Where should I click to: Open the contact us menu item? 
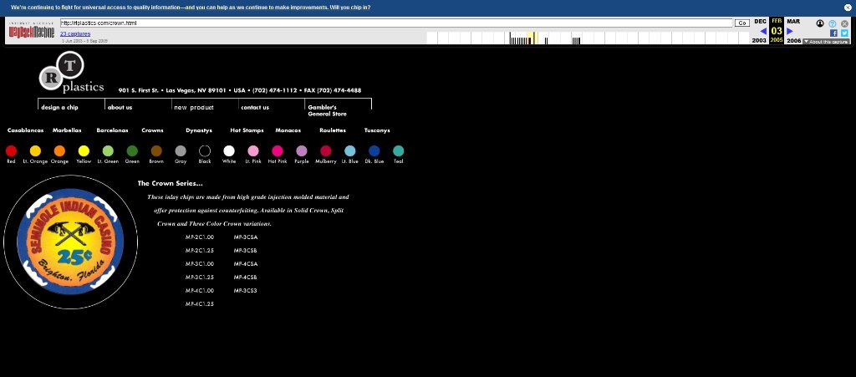click(255, 108)
